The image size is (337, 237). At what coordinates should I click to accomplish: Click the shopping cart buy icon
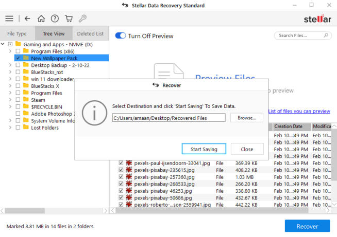[x=69, y=19]
